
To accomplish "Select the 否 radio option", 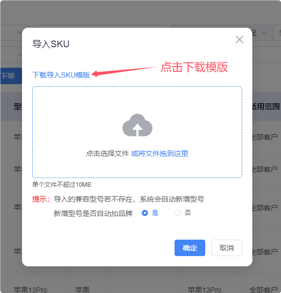I will click(178, 213).
